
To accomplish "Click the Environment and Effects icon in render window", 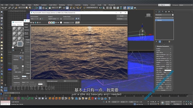I will point(79,19).
